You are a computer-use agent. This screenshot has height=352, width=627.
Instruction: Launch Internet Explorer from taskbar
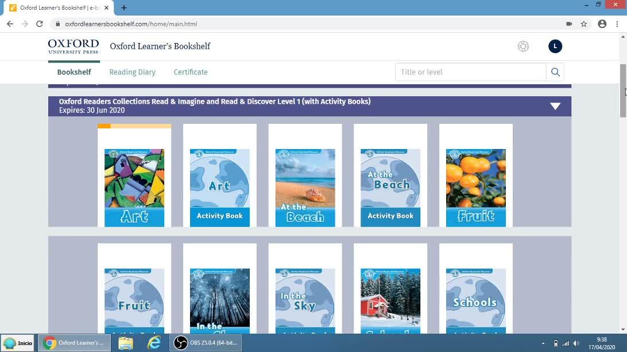tap(154, 343)
